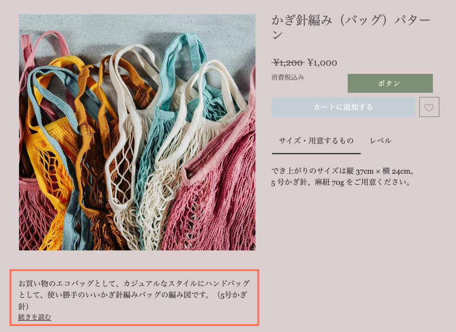Screen dimensions: 456x332
Task: Click the 消費税込み tax label
Action: 288,77
